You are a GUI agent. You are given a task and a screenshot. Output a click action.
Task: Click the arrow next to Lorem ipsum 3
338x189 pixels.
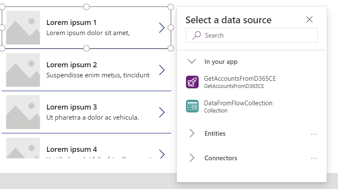[x=162, y=112]
